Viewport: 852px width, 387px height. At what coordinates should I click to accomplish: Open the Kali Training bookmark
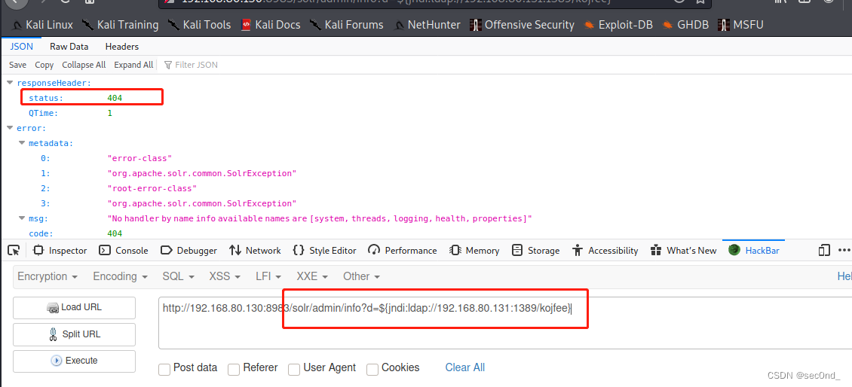point(120,24)
